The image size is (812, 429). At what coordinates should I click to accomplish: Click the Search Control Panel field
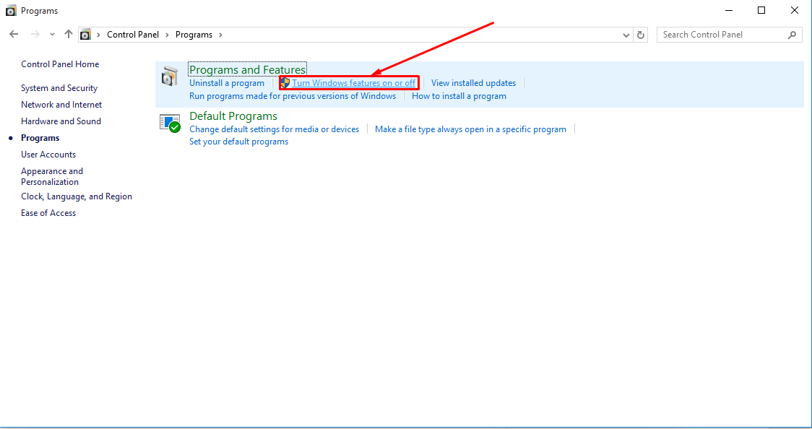(729, 35)
